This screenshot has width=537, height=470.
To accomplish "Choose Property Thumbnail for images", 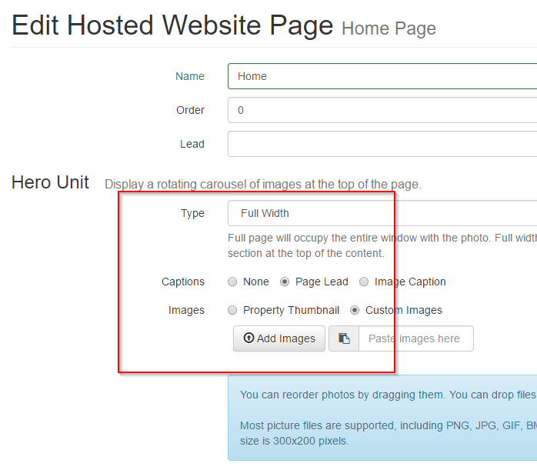I will coord(232,310).
